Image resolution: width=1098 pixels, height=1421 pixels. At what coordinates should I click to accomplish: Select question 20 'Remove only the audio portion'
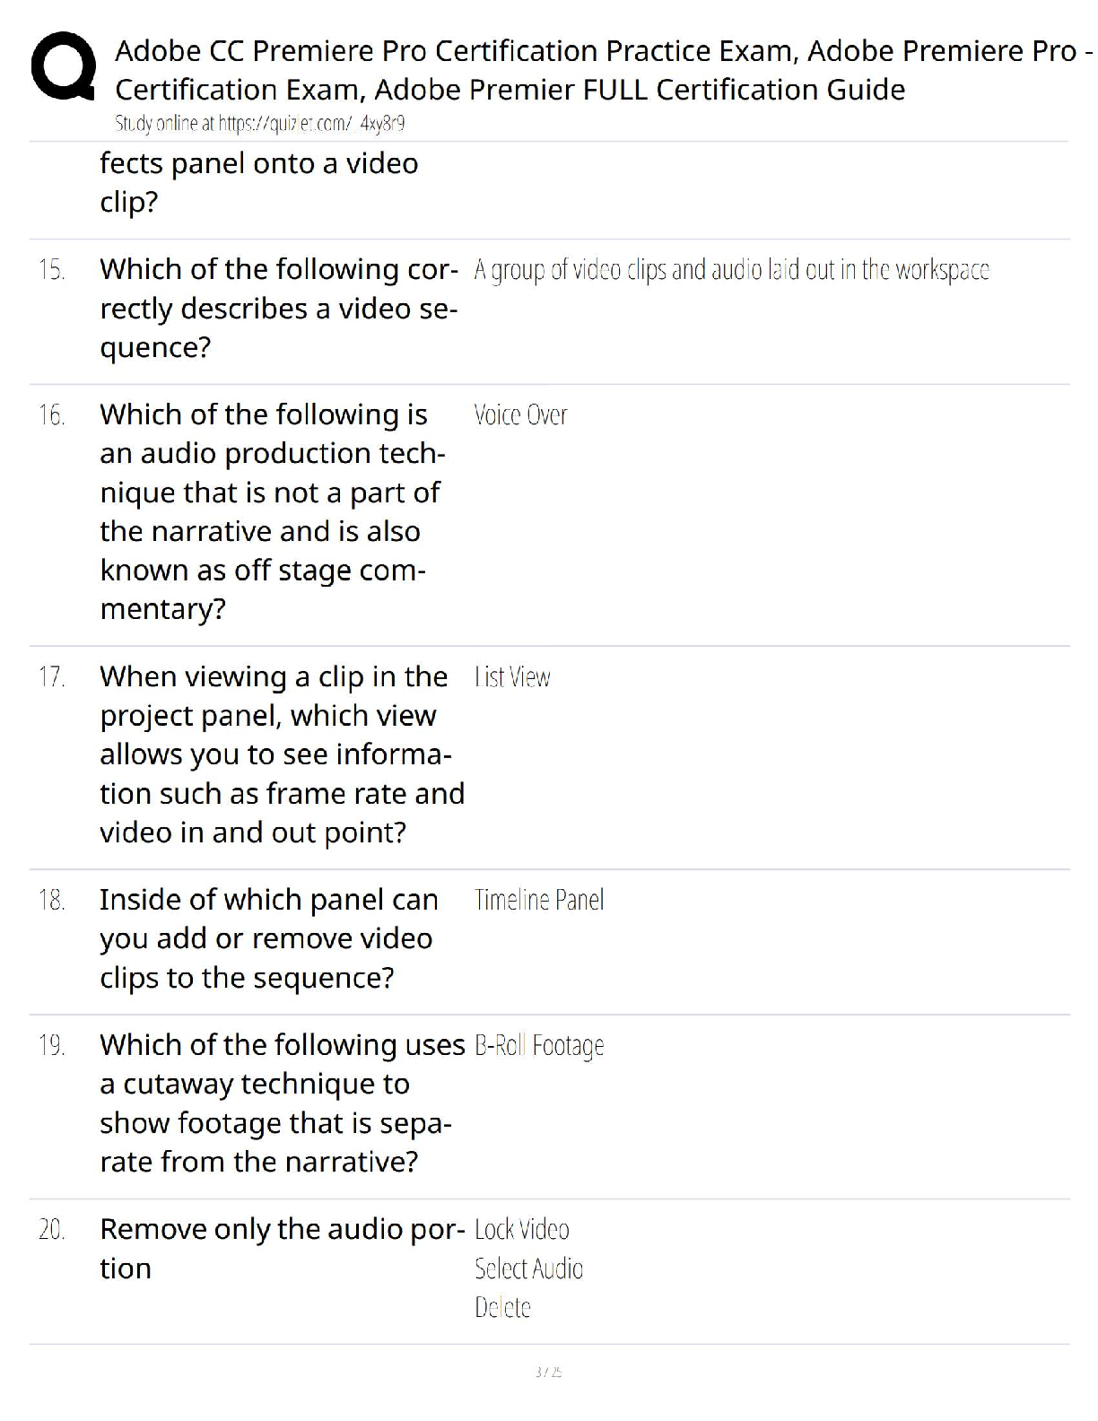click(x=282, y=1248)
